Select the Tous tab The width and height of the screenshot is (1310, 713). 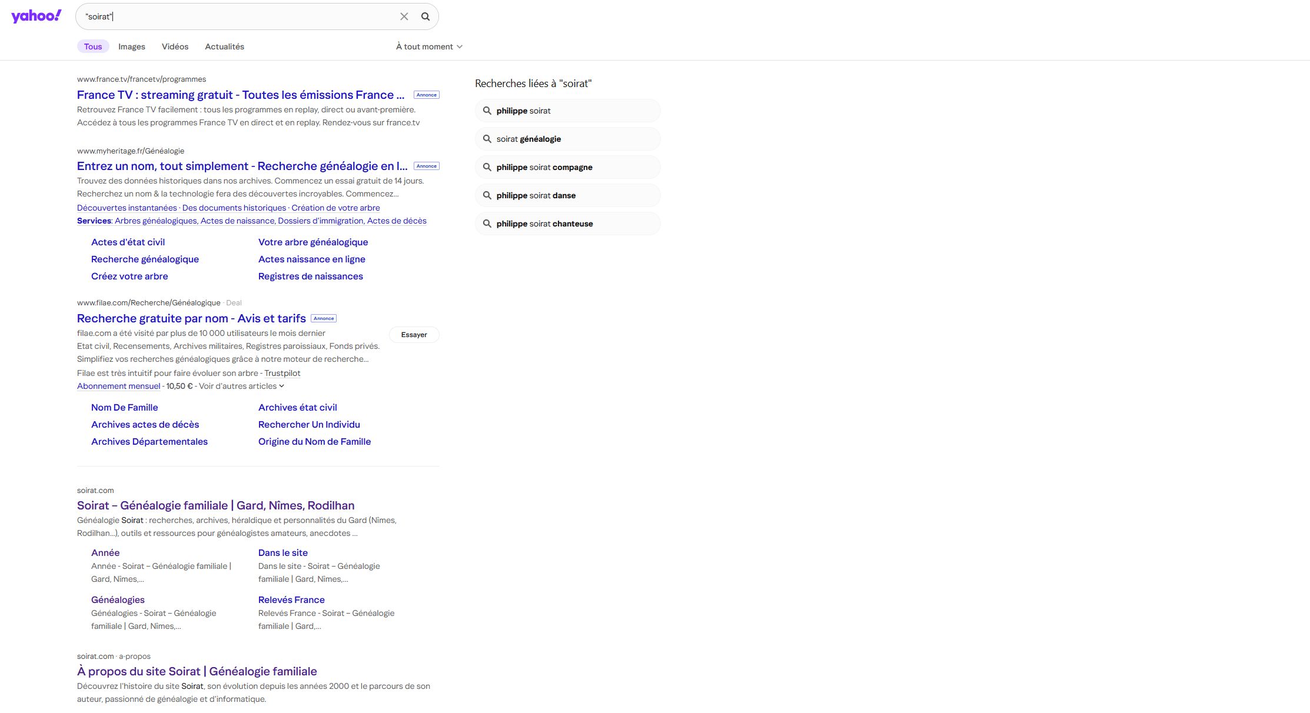click(x=93, y=46)
